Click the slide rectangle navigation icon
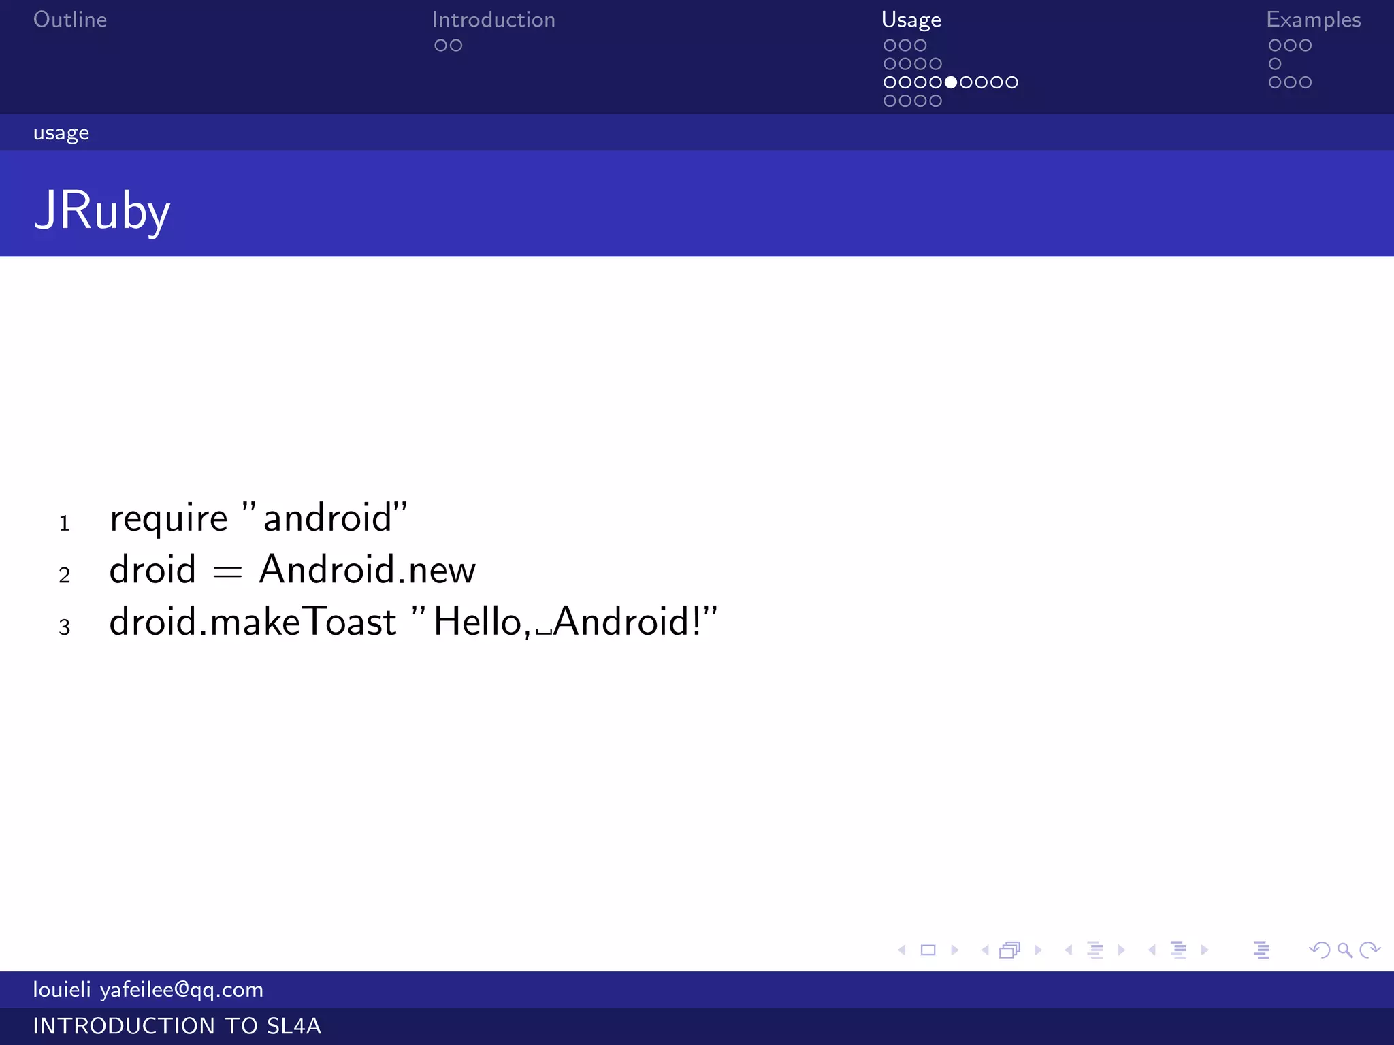Viewport: 1394px width, 1045px height. point(928,950)
